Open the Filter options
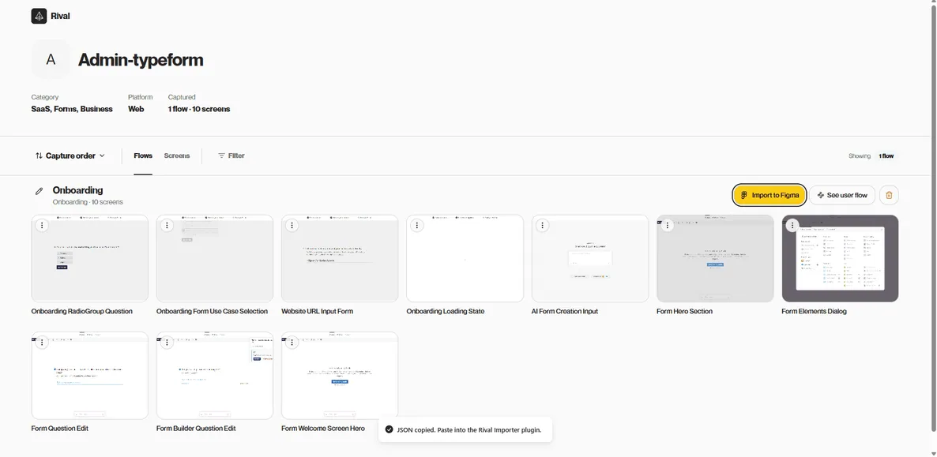 pyautogui.click(x=231, y=155)
